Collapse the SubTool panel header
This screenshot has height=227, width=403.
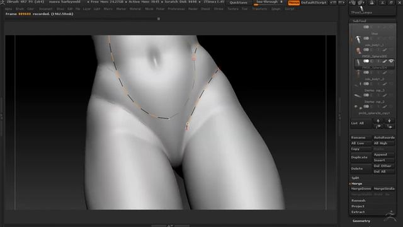[360, 21]
